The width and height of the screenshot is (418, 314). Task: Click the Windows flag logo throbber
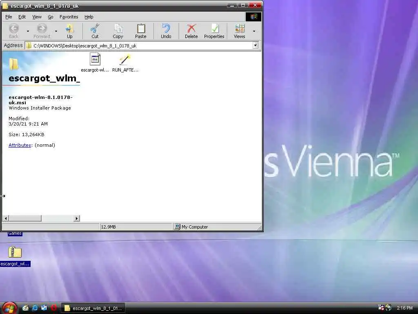253,16
